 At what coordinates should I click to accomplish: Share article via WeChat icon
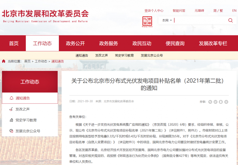[x=210, y=102]
